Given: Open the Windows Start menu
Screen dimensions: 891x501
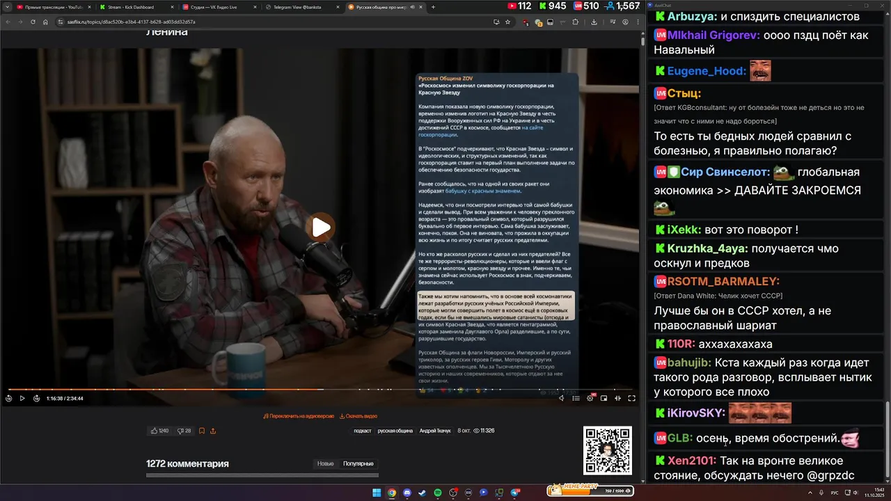Looking at the screenshot, I should coord(377,493).
